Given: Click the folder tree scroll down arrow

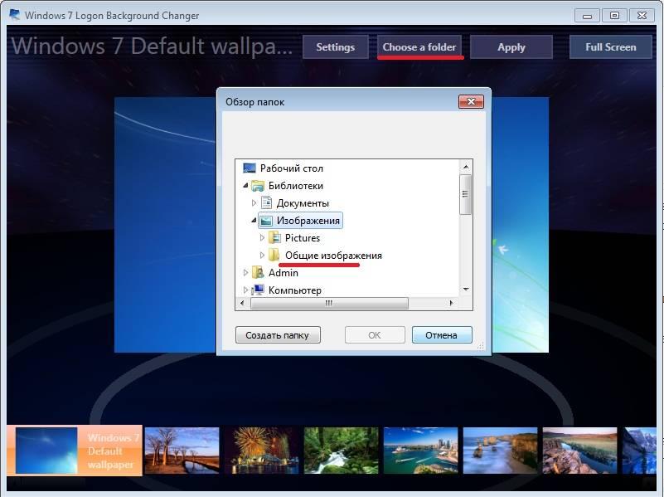Looking at the screenshot, I should (466, 290).
